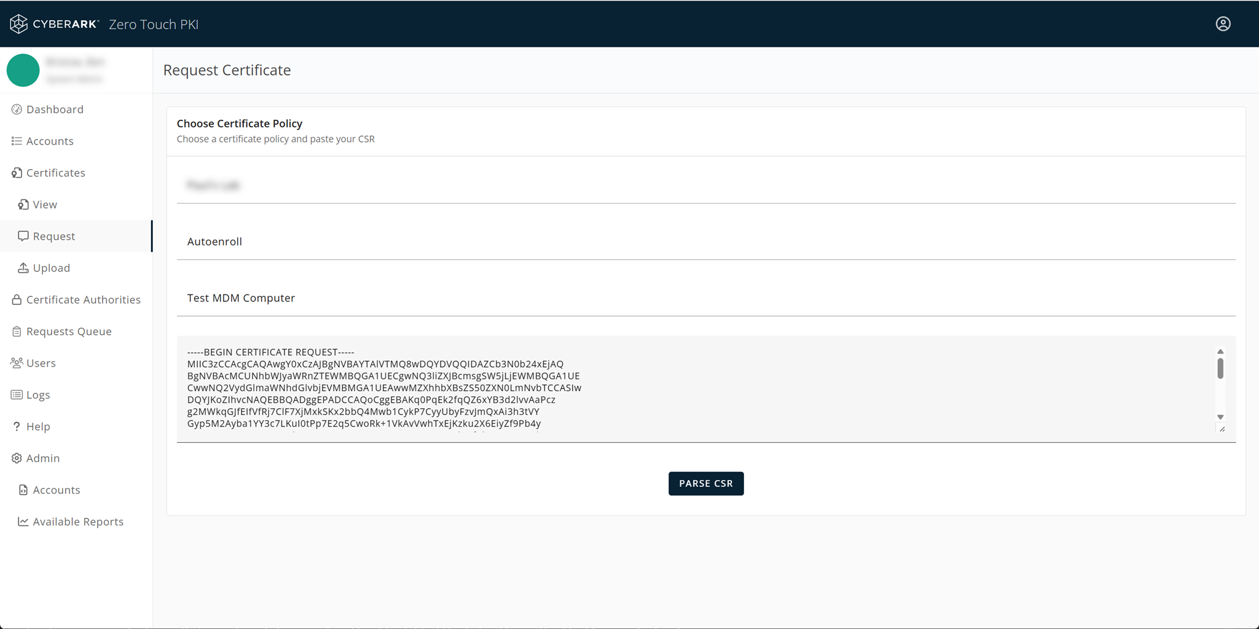The width and height of the screenshot is (1259, 629).
Task: Click the Admin gear icon
Action: coord(17,458)
